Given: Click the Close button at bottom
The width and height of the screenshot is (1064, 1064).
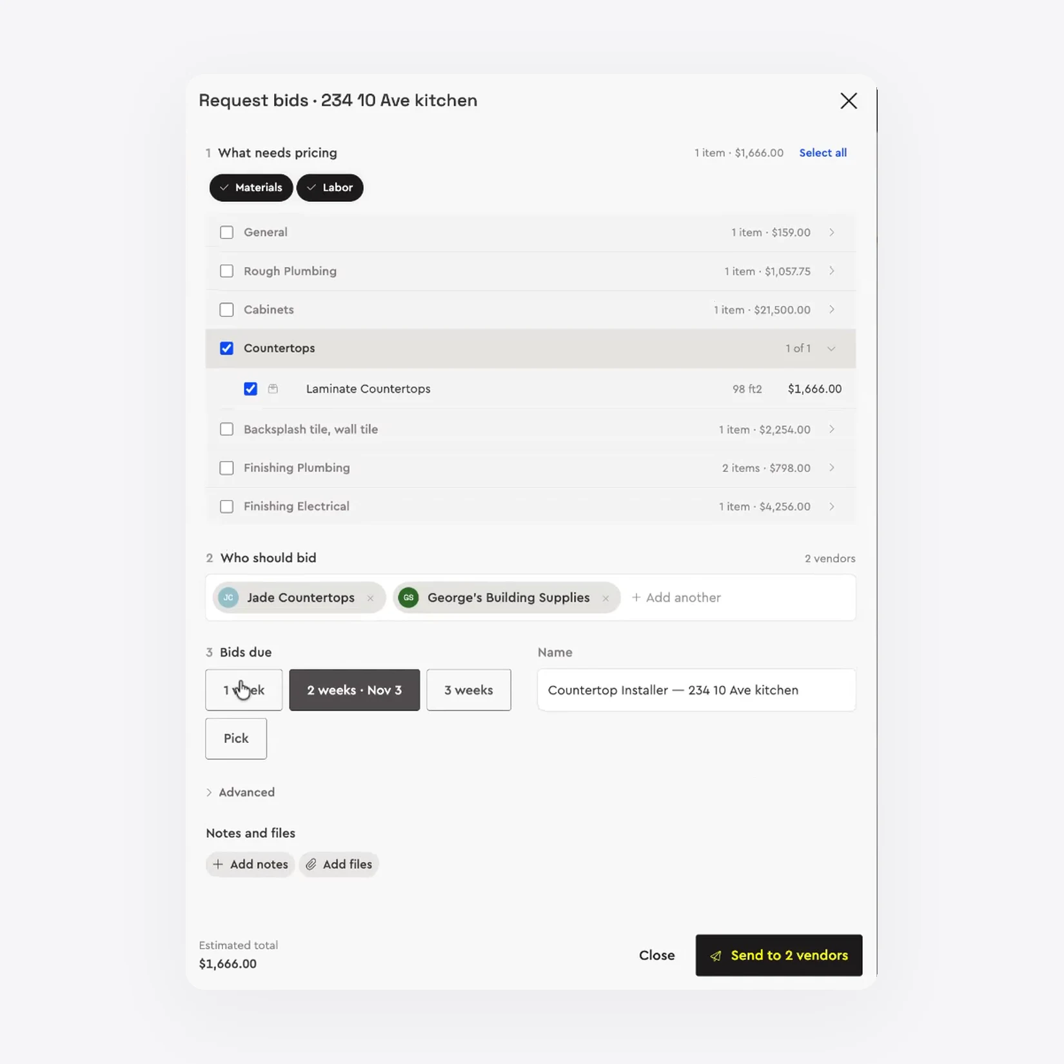Looking at the screenshot, I should pos(657,956).
